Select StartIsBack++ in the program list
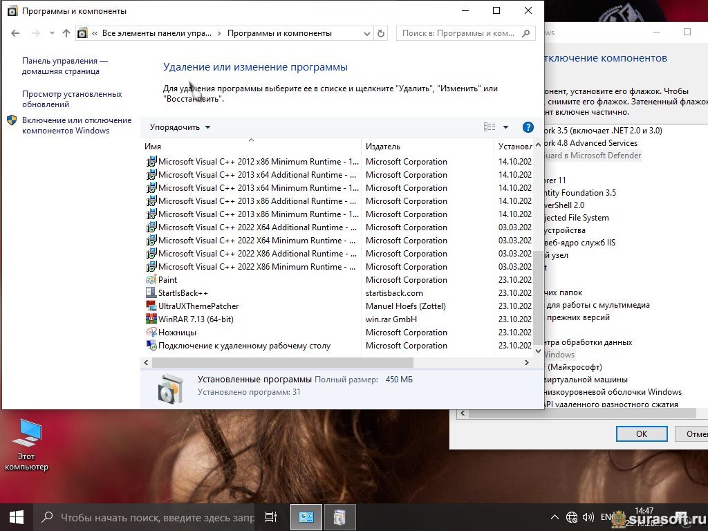This screenshot has width=708, height=531. (183, 293)
